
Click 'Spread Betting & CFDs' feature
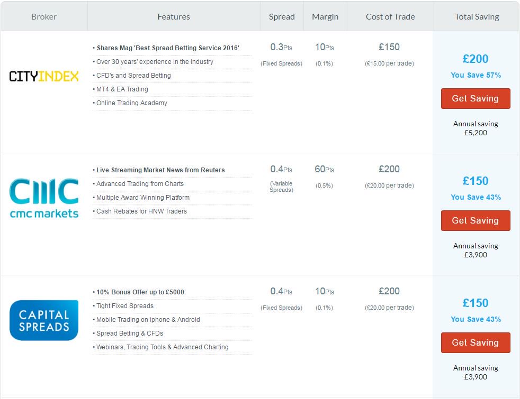click(x=130, y=333)
